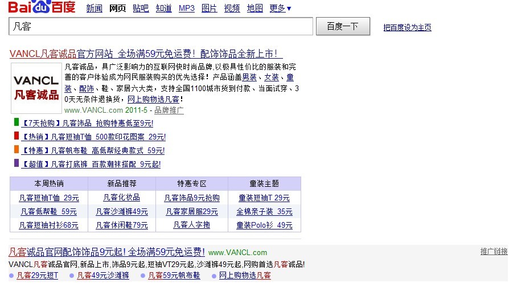Click the 推广链接 label
The width and height of the screenshot is (509, 287).
click(494, 251)
